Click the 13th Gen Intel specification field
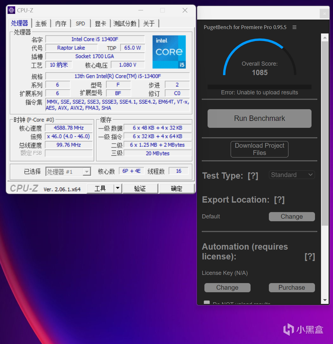This screenshot has height=344, width=333. pos(118,76)
